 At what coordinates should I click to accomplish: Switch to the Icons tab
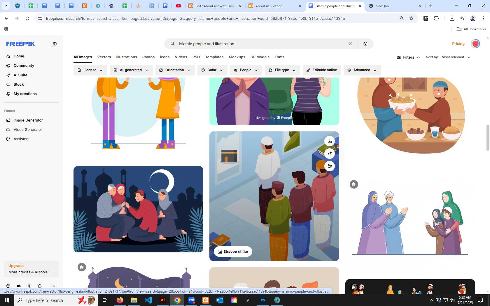[x=165, y=57]
